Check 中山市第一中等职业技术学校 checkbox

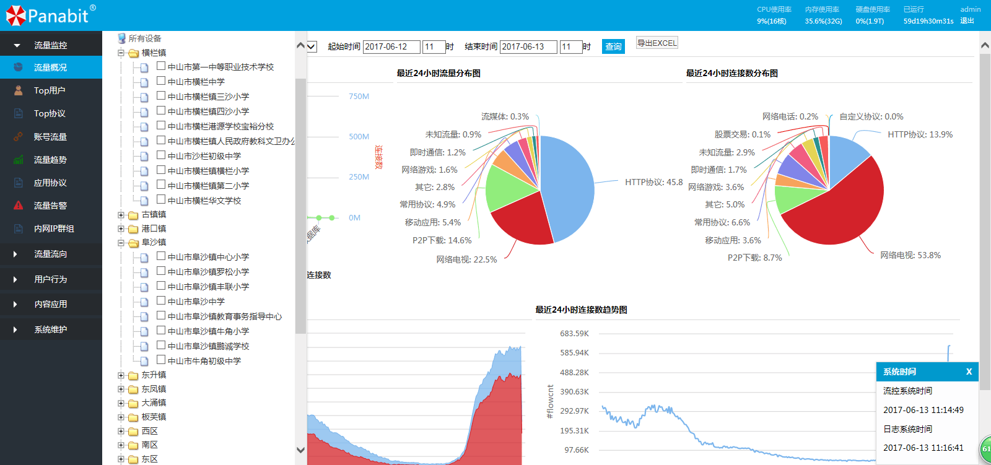[161, 66]
